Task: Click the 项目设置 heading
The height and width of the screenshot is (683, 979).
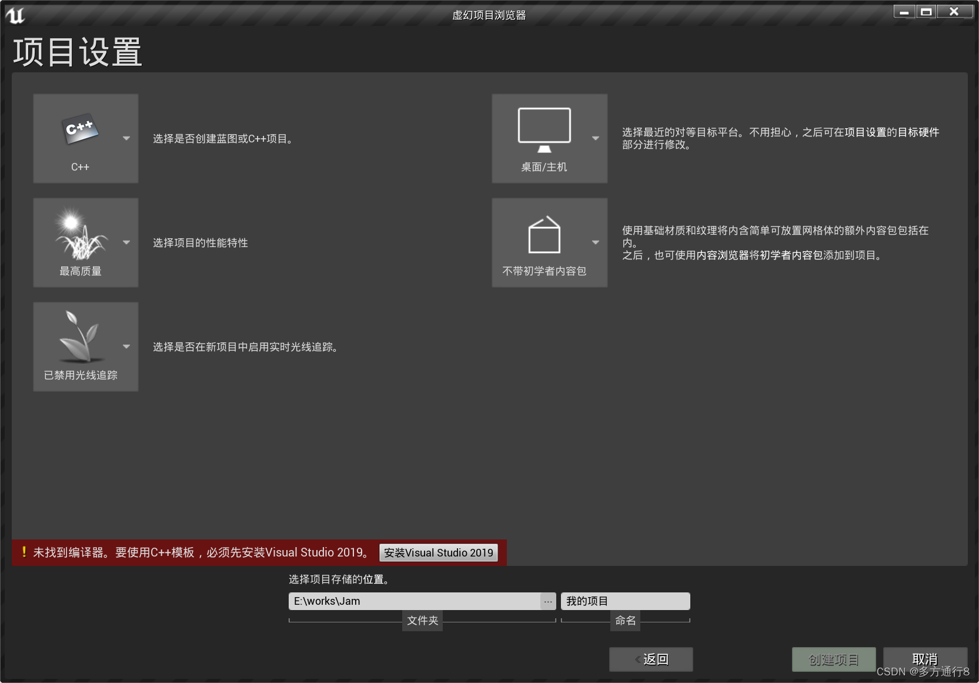Action: (78, 52)
